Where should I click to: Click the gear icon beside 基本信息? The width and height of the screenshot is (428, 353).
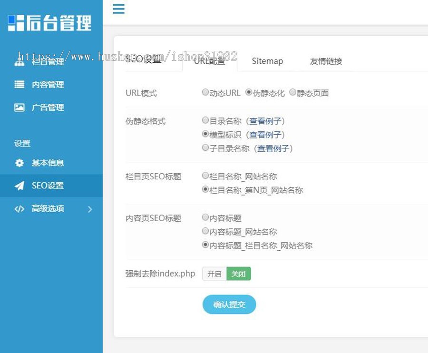coord(19,163)
